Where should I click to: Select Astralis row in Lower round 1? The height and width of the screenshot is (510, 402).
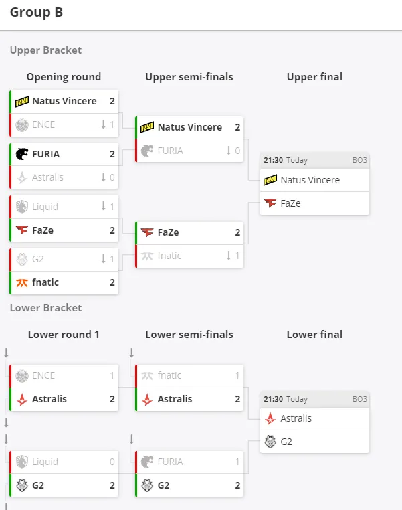click(x=64, y=399)
